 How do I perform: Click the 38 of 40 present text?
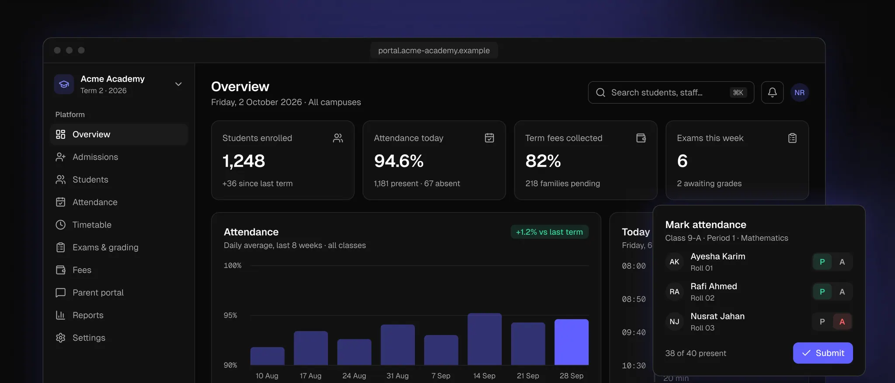(696, 353)
